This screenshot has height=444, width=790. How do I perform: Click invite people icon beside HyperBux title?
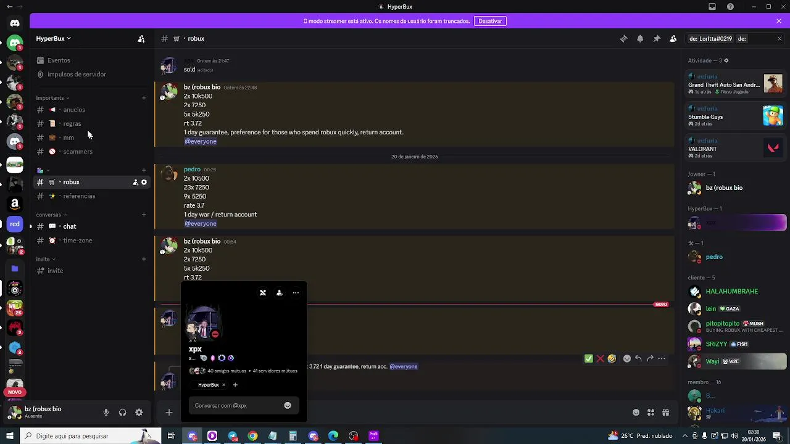coord(141,38)
